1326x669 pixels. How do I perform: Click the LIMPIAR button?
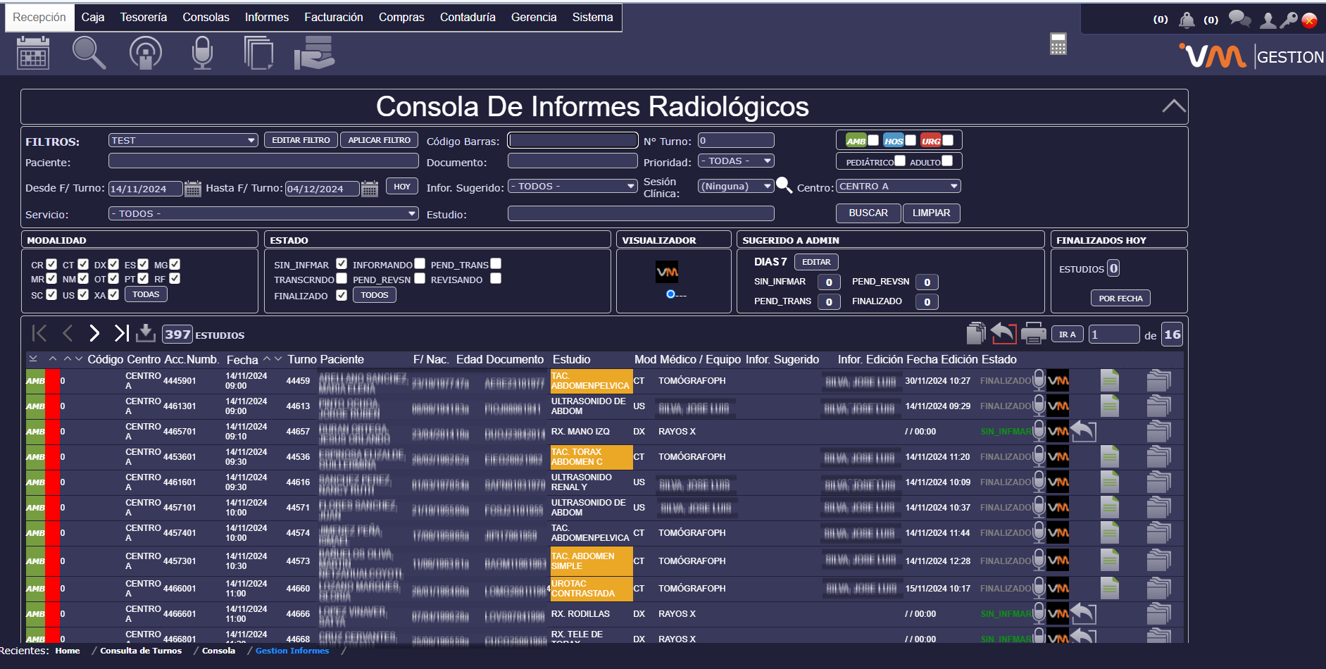point(932,213)
